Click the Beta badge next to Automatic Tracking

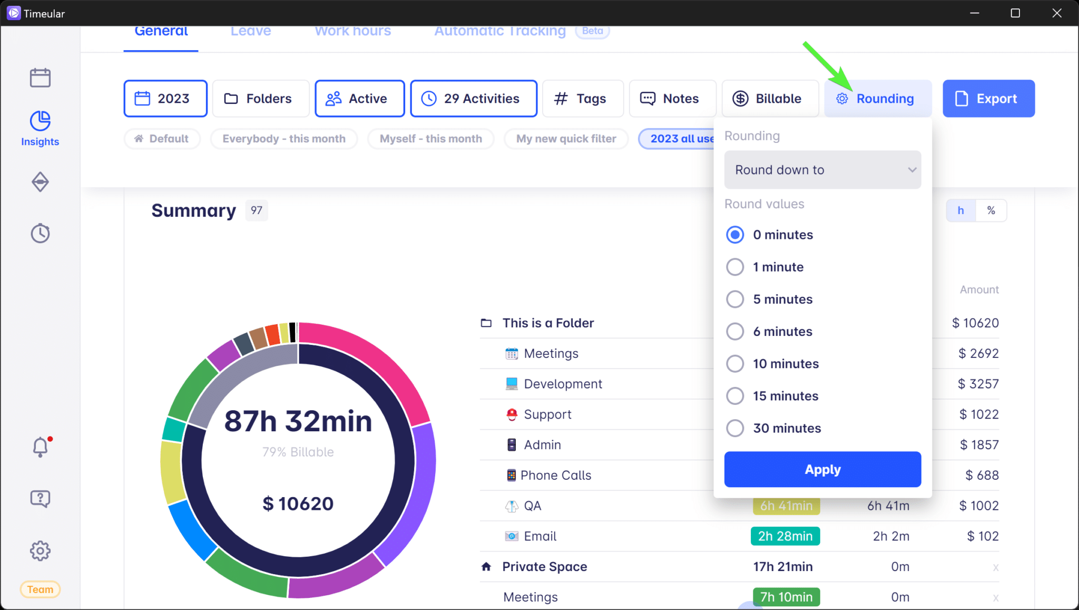[x=592, y=32]
